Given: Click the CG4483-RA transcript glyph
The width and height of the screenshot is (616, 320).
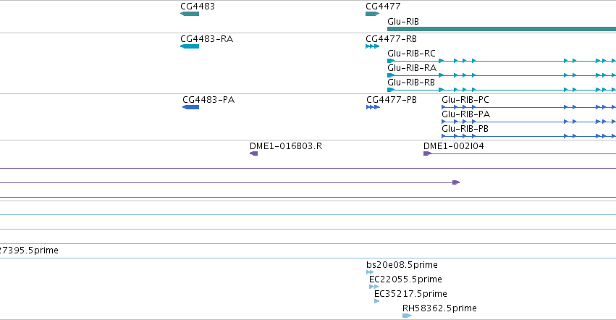Looking at the screenshot, I should [190, 46].
